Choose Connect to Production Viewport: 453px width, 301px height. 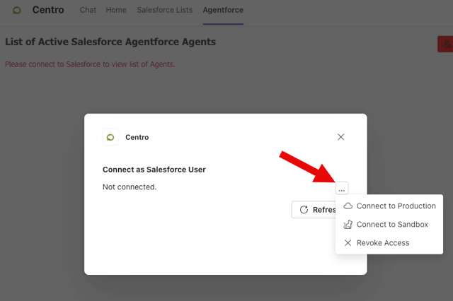pyautogui.click(x=389, y=206)
